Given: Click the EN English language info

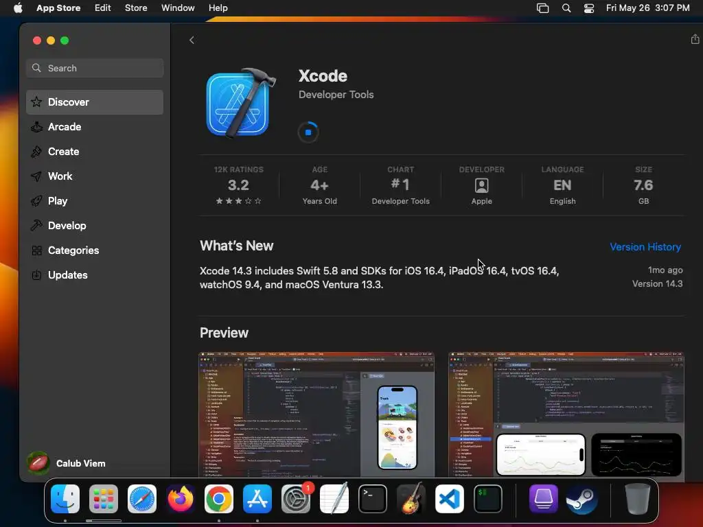Looking at the screenshot, I should point(562,185).
